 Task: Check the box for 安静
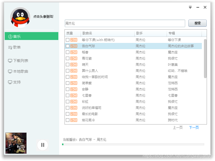click(x=67, y=89)
